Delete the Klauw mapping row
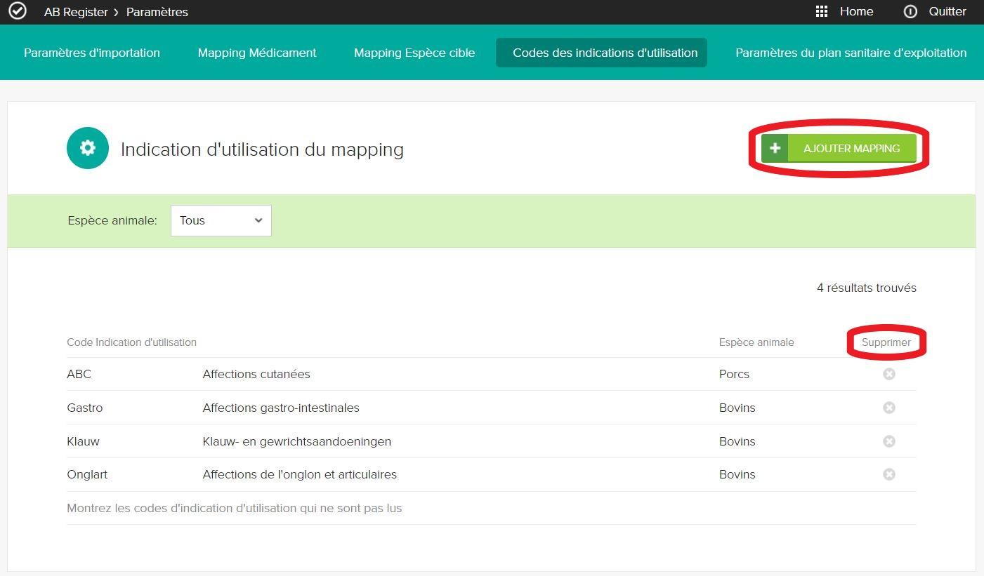The width and height of the screenshot is (984, 576). pos(888,441)
